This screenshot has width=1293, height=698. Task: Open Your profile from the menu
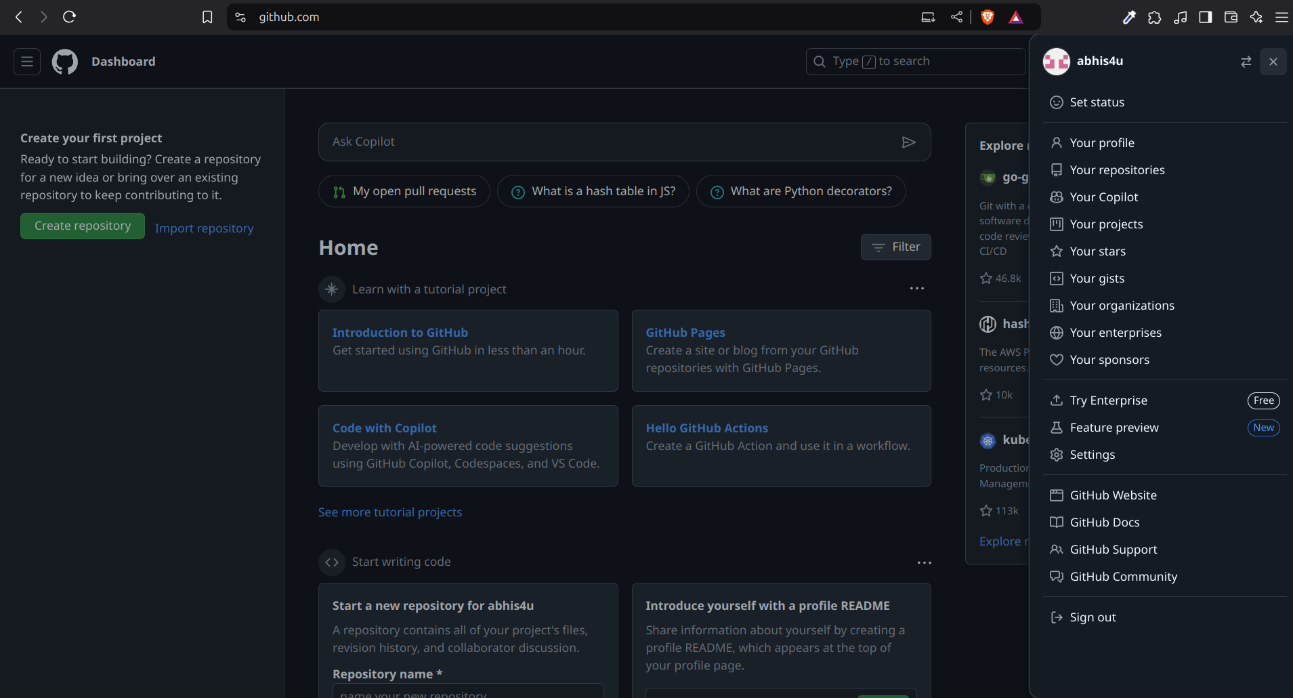1165,143
